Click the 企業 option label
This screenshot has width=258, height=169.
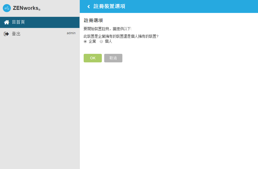pos(92,41)
